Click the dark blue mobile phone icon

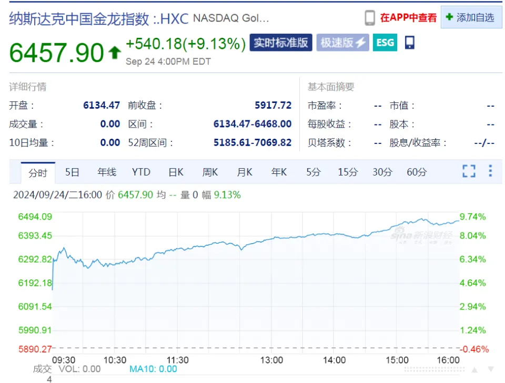click(x=409, y=43)
